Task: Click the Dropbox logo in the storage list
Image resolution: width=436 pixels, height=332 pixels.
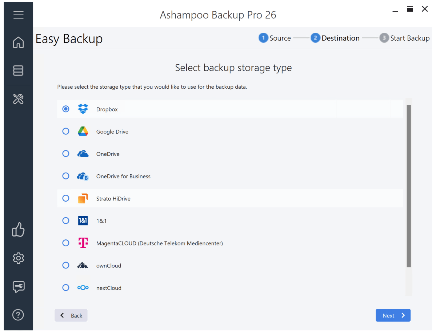Action: pyautogui.click(x=83, y=109)
